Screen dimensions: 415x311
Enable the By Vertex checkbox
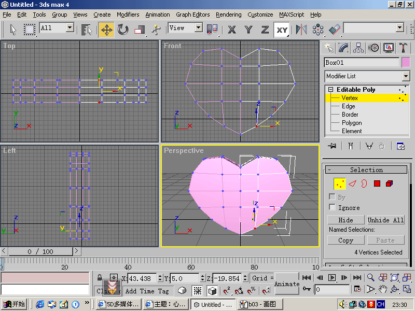tap(332, 197)
